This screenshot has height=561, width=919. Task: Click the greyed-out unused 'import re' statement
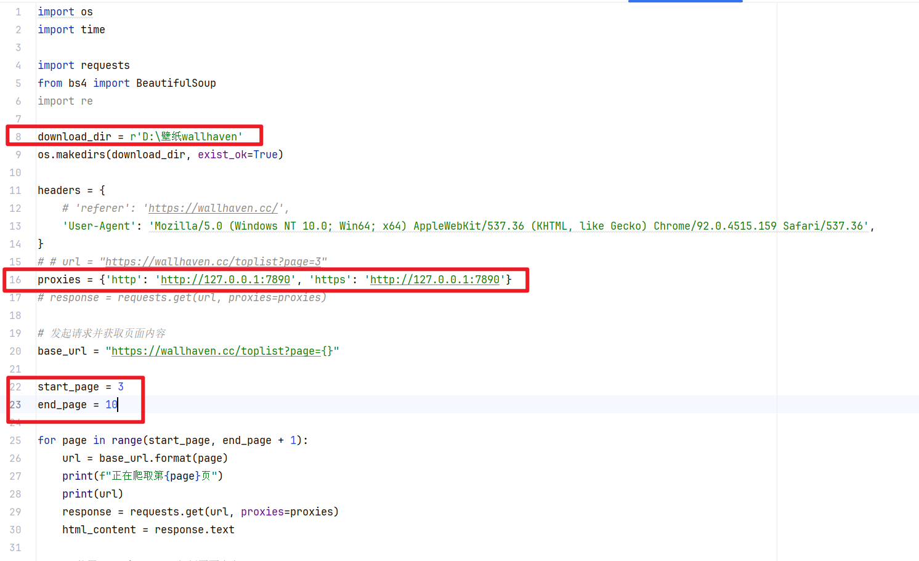tap(65, 101)
